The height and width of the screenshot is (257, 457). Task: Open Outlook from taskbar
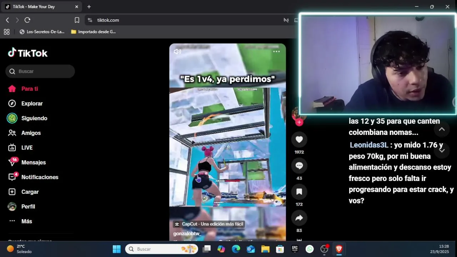click(x=251, y=249)
